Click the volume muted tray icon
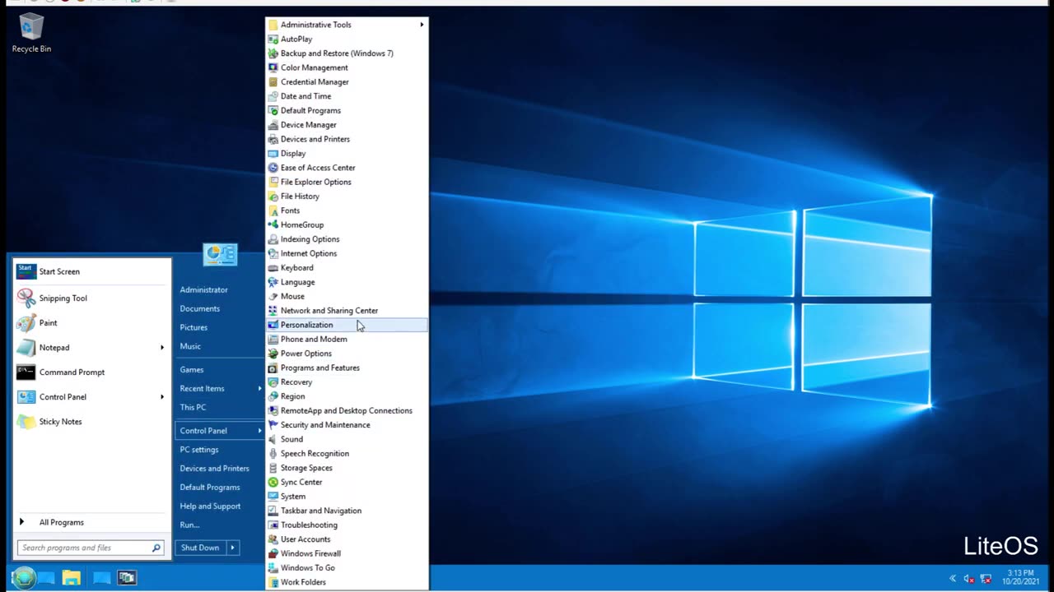The width and height of the screenshot is (1054, 592). (x=969, y=579)
